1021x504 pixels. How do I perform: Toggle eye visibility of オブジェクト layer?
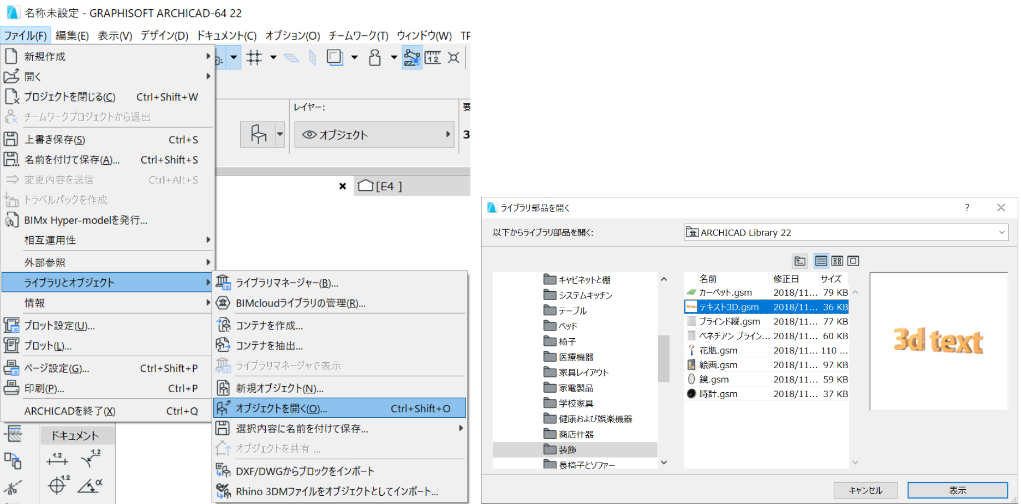(309, 134)
